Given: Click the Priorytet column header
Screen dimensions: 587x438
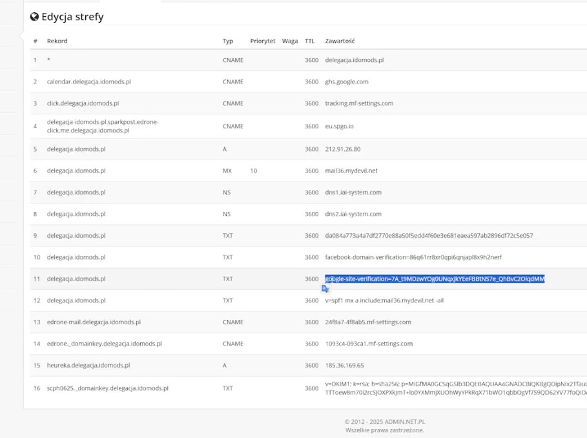Looking at the screenshot, I should 263,41.
